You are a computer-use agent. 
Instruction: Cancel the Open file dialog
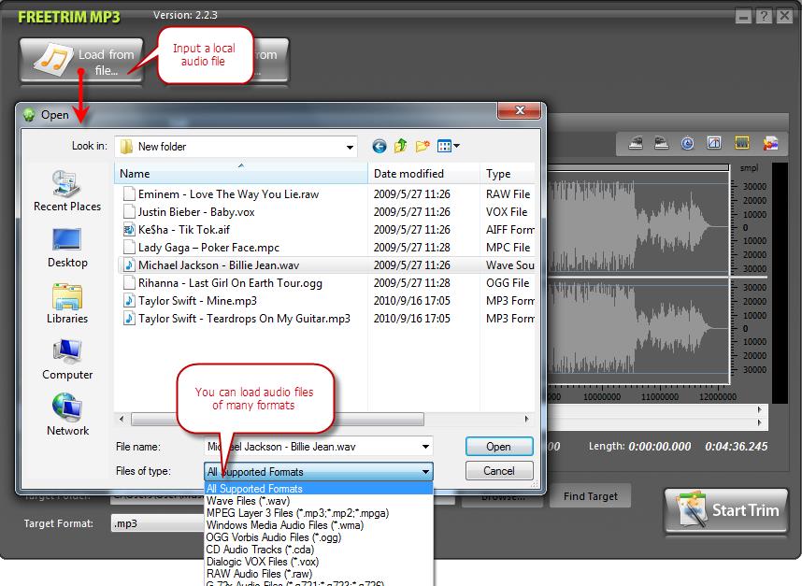click(499, 471)
